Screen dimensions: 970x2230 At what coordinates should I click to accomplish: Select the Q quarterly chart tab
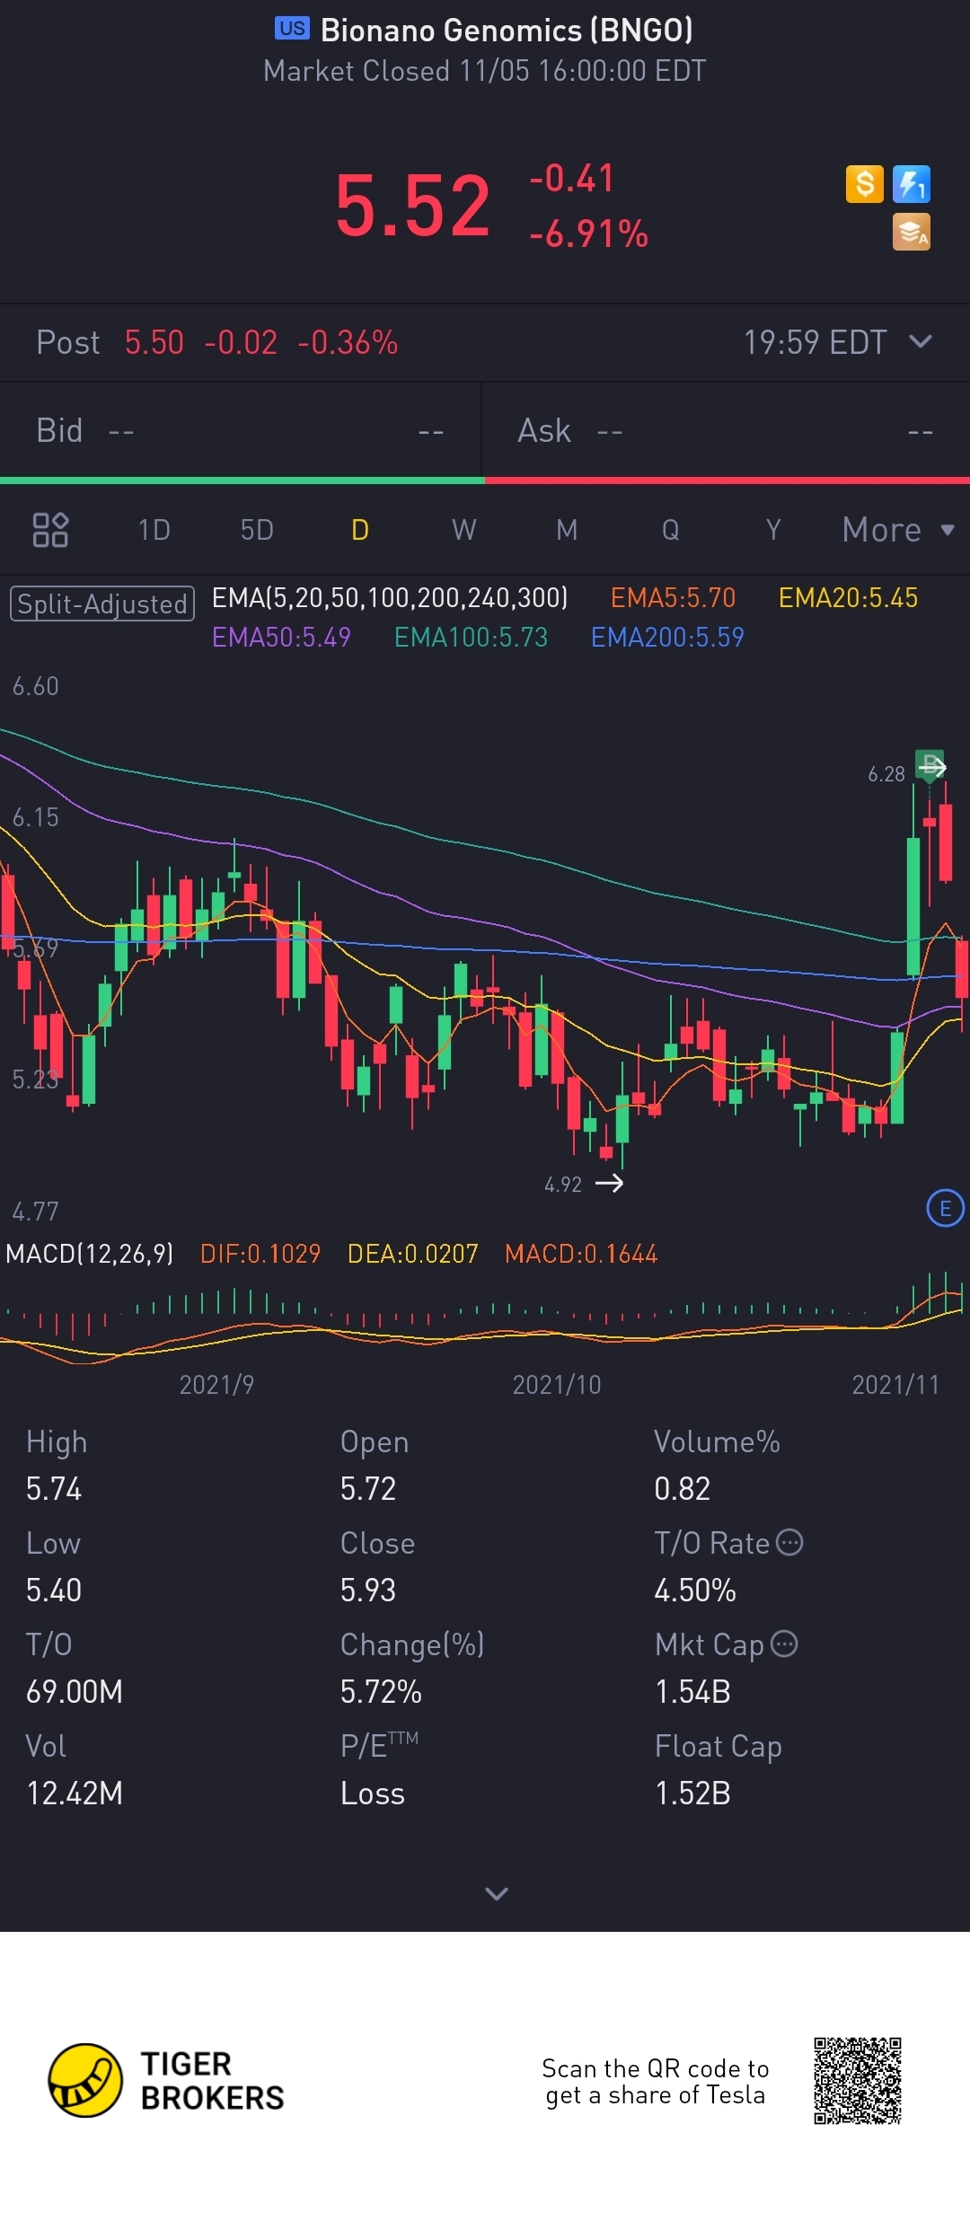[670, 530]
